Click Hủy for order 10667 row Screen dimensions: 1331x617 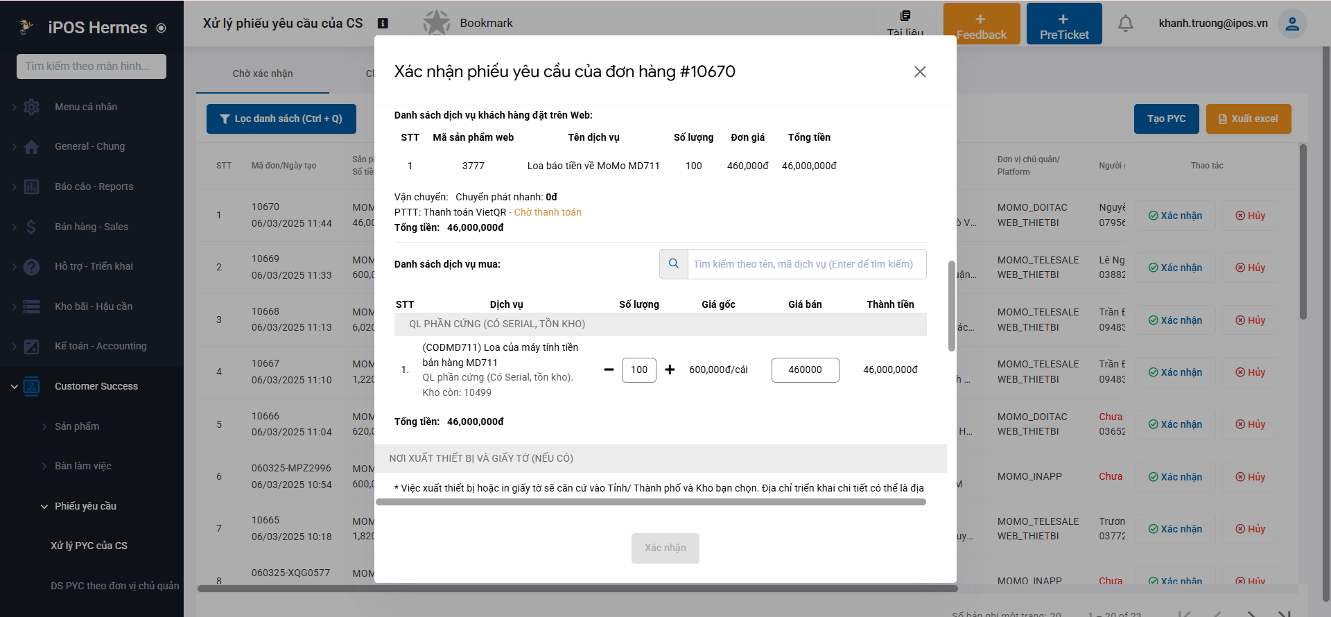point(1250,372)
